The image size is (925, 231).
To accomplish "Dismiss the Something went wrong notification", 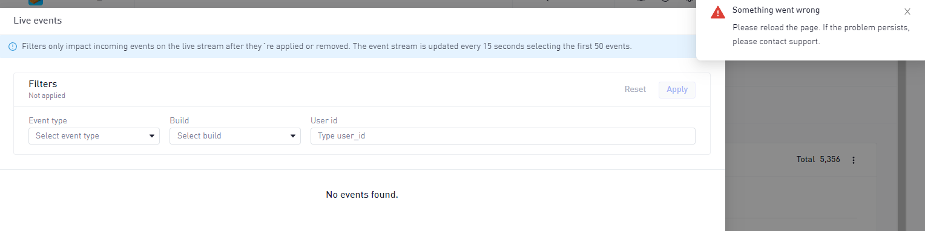I will [907, 11].
